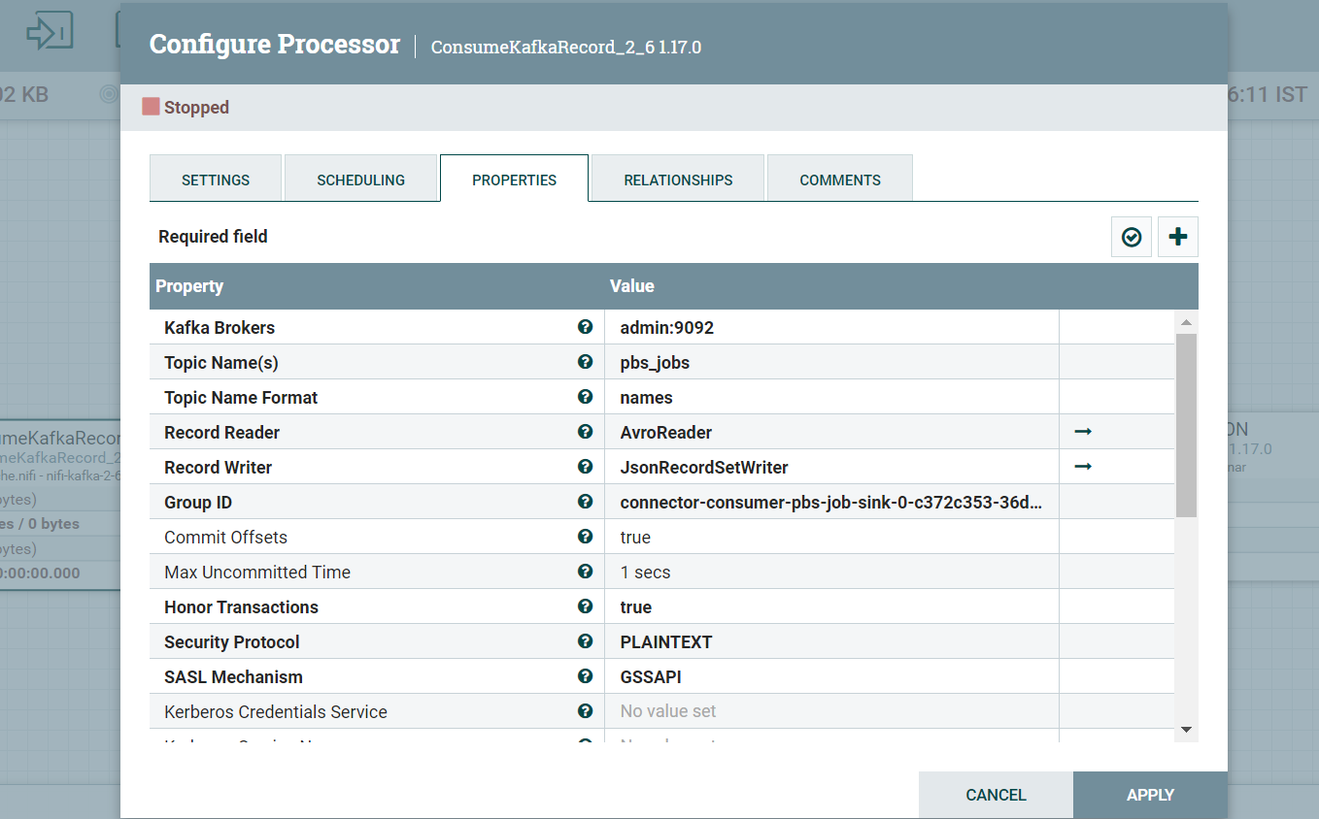Open the SASL Mechanism GSSAPI value

coord(830,677)
